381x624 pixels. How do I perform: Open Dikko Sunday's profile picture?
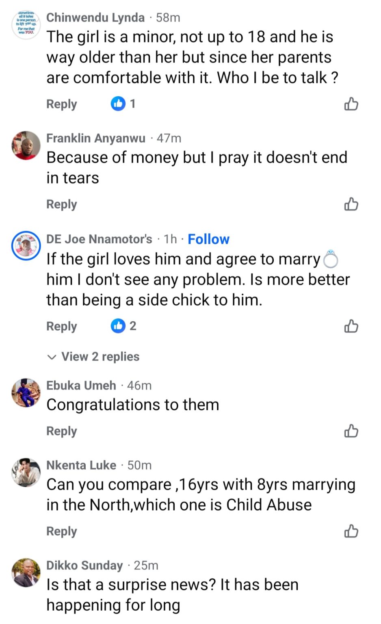[x=26, y=572]
